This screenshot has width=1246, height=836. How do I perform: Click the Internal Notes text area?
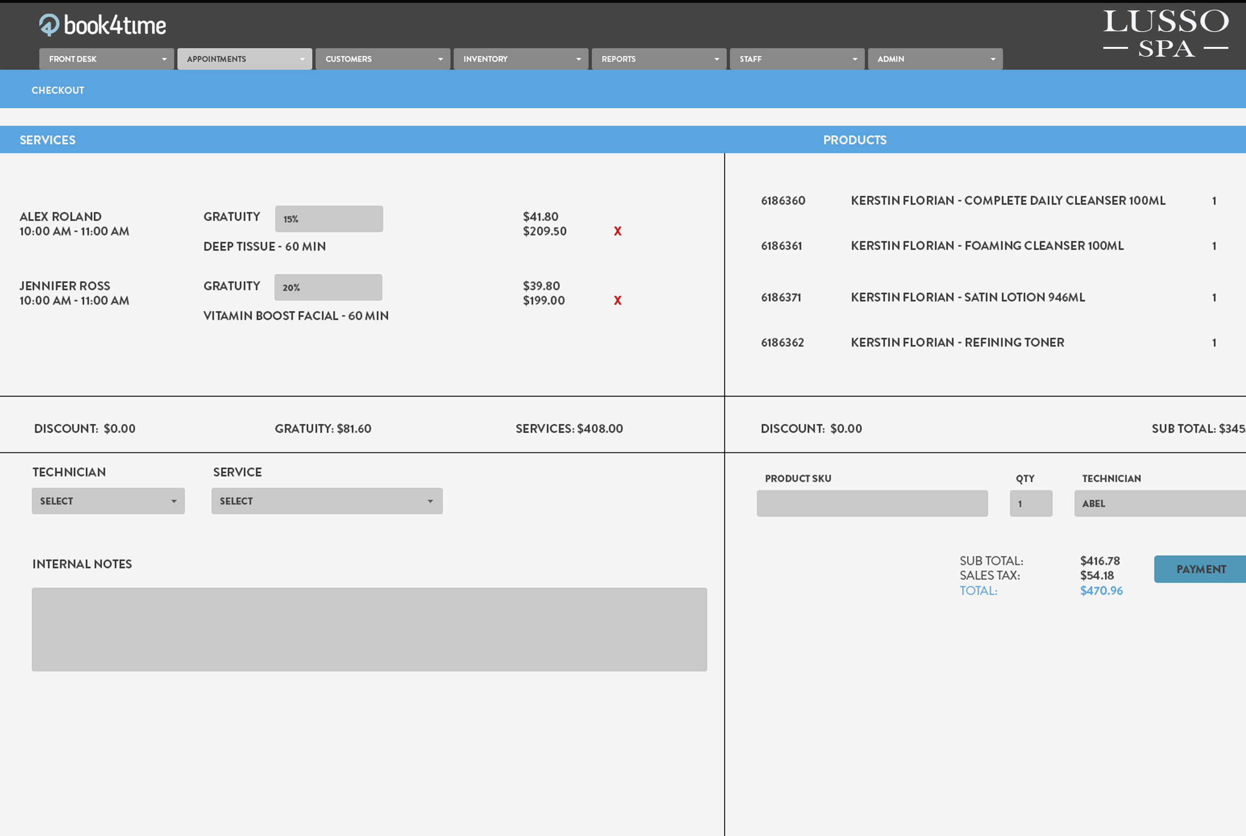pos(369,630)
